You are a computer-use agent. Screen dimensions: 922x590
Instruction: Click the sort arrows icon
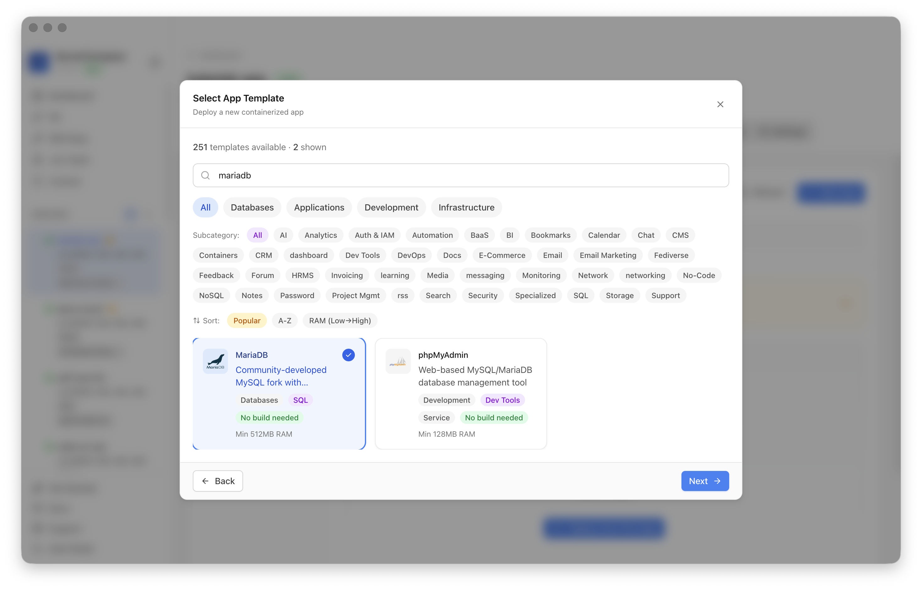tap(196, 320)
